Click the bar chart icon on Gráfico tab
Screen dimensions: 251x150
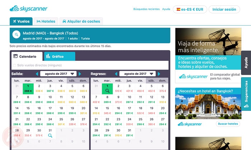tap(48, 56)
